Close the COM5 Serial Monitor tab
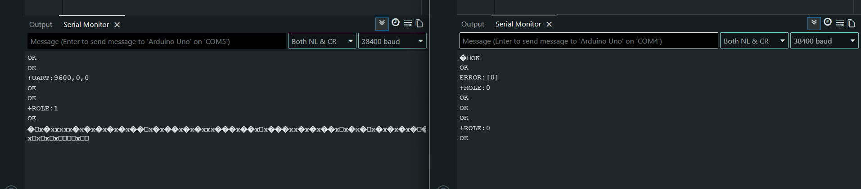The width and height of the screenshot is (861, 189). click(117, 25)
